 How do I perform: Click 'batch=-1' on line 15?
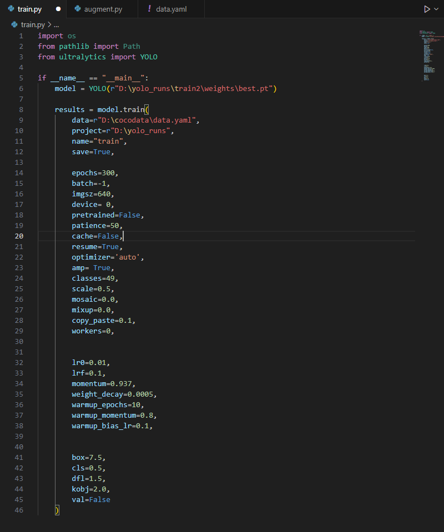89,184
